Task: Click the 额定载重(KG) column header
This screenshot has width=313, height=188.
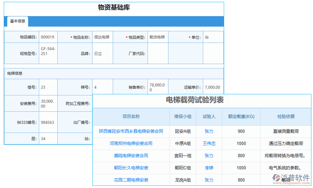Action: 241,117
